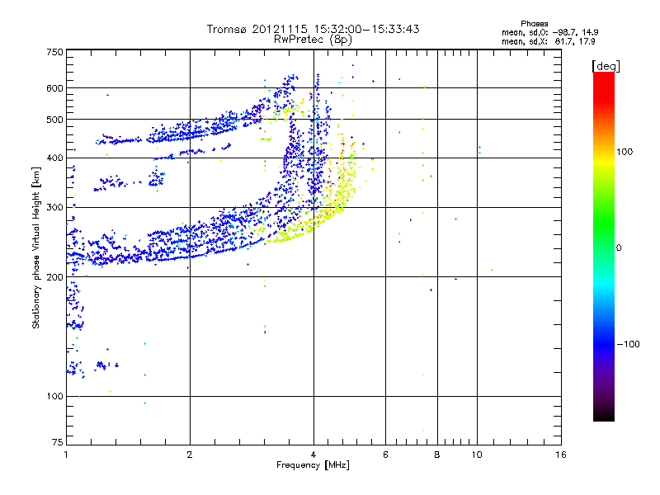Select the "mean, sd,X: 81.7, 17.9" line
660x495 pixels.
click(548, 41)
